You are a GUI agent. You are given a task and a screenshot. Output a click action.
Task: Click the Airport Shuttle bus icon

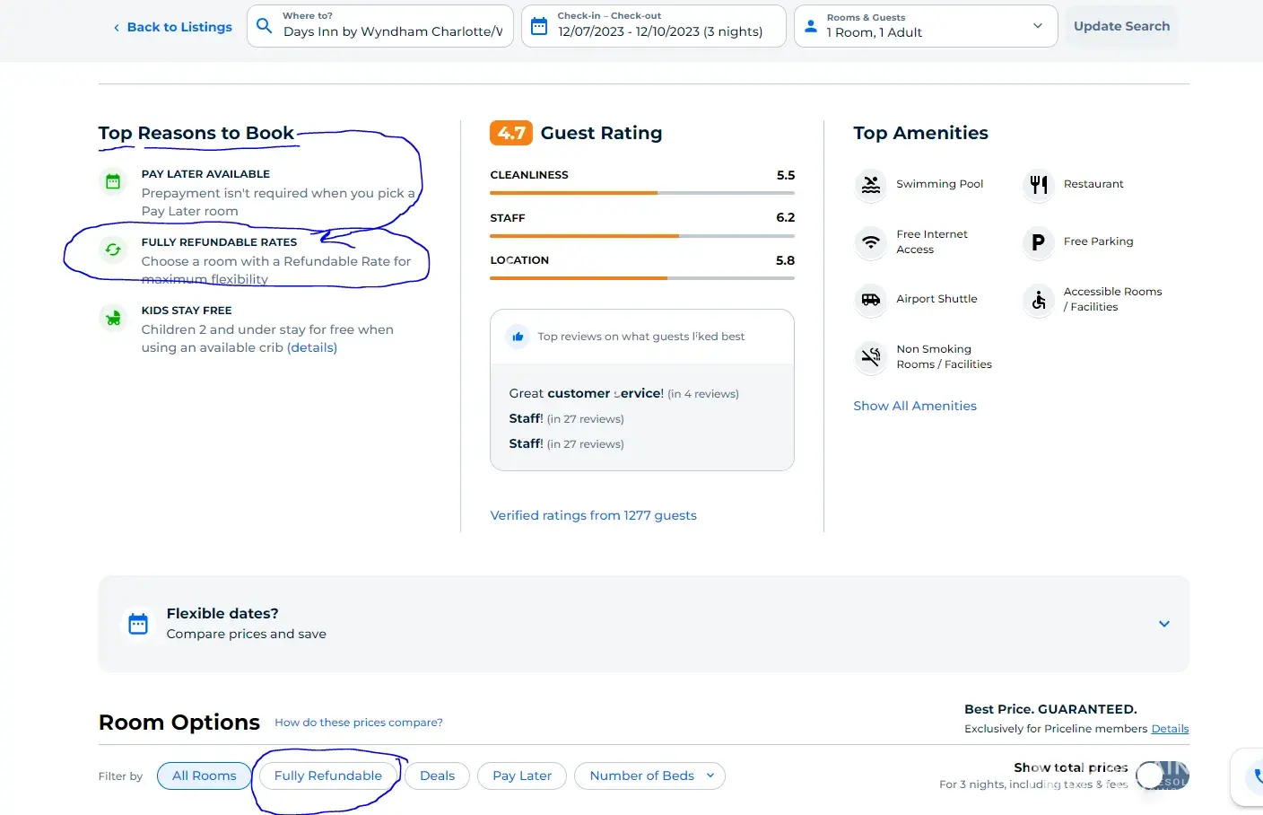pos(870,300)
